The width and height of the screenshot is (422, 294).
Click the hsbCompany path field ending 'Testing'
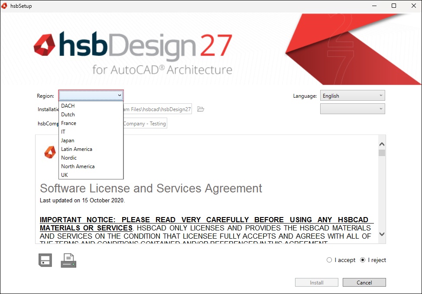[x=145, y=123]
